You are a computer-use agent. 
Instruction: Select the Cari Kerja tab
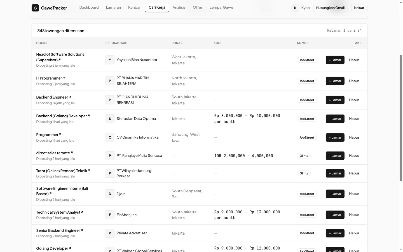[x=157, y=8]
